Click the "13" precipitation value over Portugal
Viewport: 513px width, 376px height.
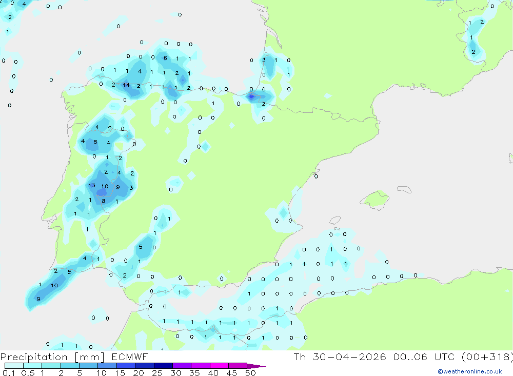click(x=92, y=186)
